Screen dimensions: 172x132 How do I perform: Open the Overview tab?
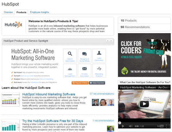click(x=8, y=12)
